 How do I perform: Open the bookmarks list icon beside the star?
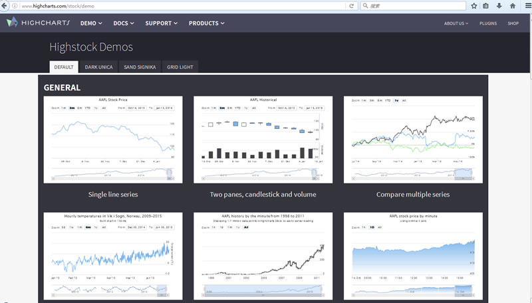point(486,5)
